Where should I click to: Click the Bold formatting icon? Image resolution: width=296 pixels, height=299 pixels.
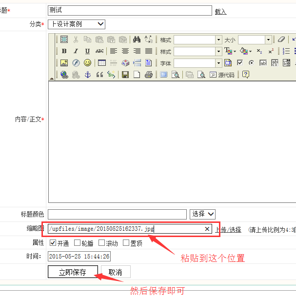pos(64,51)
